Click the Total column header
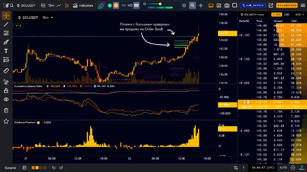This screenshot has width=307, height=172. point(294,21)
